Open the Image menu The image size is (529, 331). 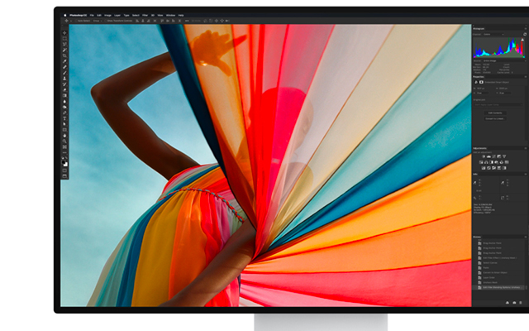[107, 15]
